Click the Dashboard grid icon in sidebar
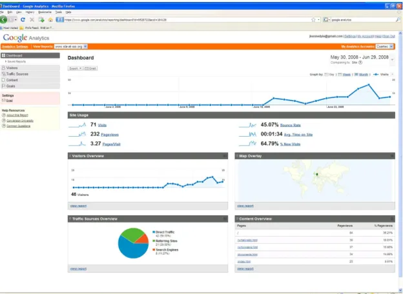403x294 pixels. pos(3,55)
